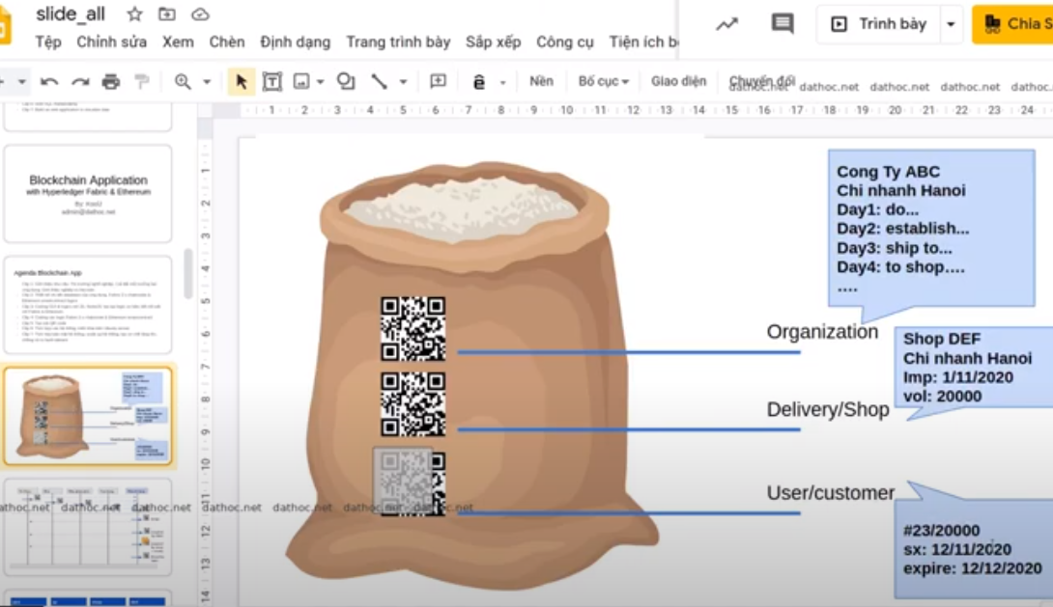Expand the image insert dropdown arrow
1053x607 pixels.
tap(321, 82)
